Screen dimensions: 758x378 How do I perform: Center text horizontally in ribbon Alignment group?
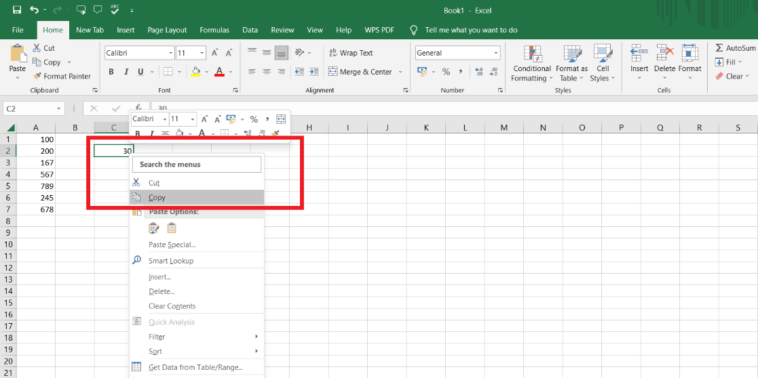point(267,71)
